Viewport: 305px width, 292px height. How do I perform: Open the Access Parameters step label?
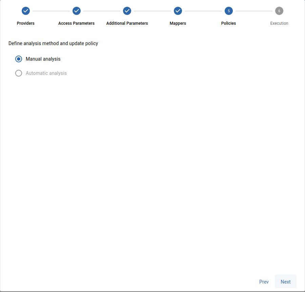click(77, 23)
